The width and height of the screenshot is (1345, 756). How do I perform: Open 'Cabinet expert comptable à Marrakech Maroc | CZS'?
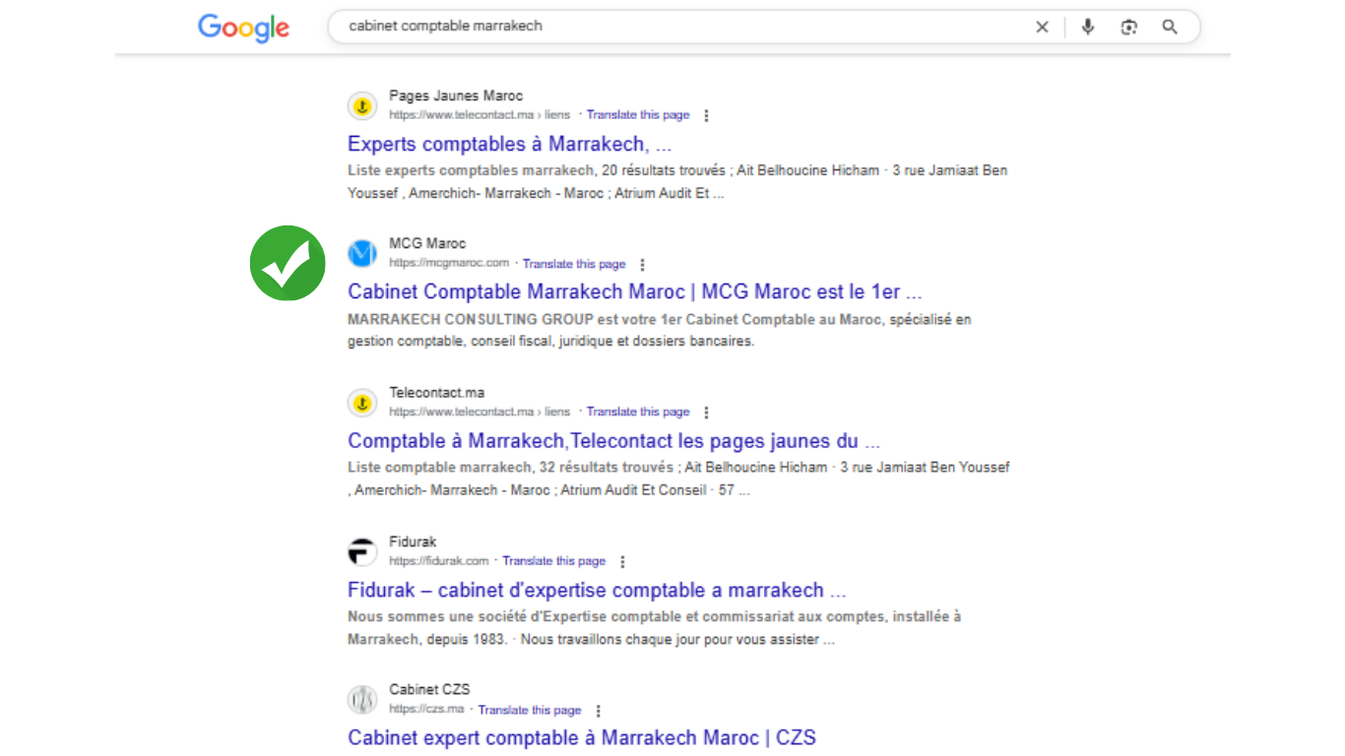coord(582,737)
